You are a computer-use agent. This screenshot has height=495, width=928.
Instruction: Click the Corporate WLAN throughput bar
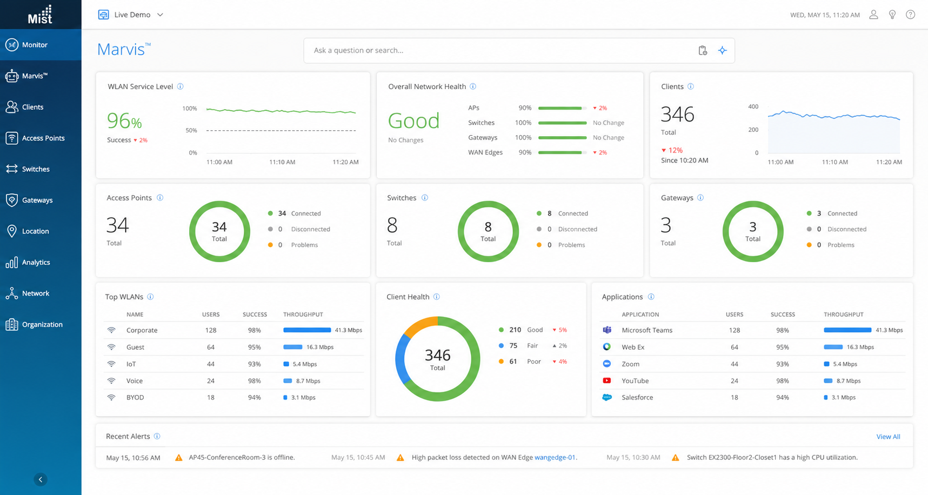point(307,330)
